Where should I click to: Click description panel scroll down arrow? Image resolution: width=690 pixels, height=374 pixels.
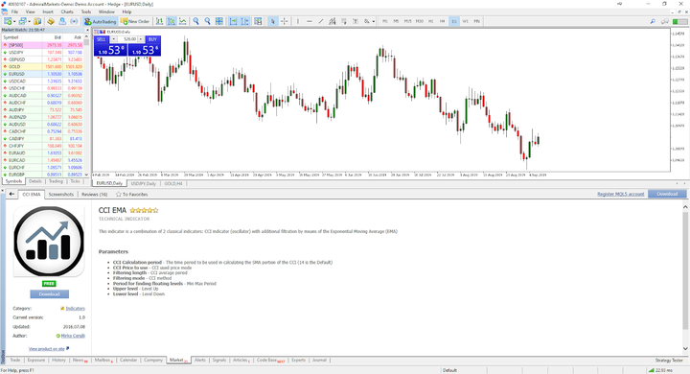[685, 348]
